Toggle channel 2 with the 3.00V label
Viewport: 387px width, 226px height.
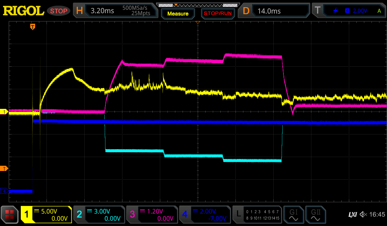pos(99,215)
